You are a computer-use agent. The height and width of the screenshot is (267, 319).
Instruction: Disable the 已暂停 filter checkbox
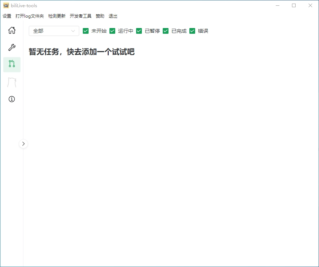pyautogui.click(x=139, y=31)
